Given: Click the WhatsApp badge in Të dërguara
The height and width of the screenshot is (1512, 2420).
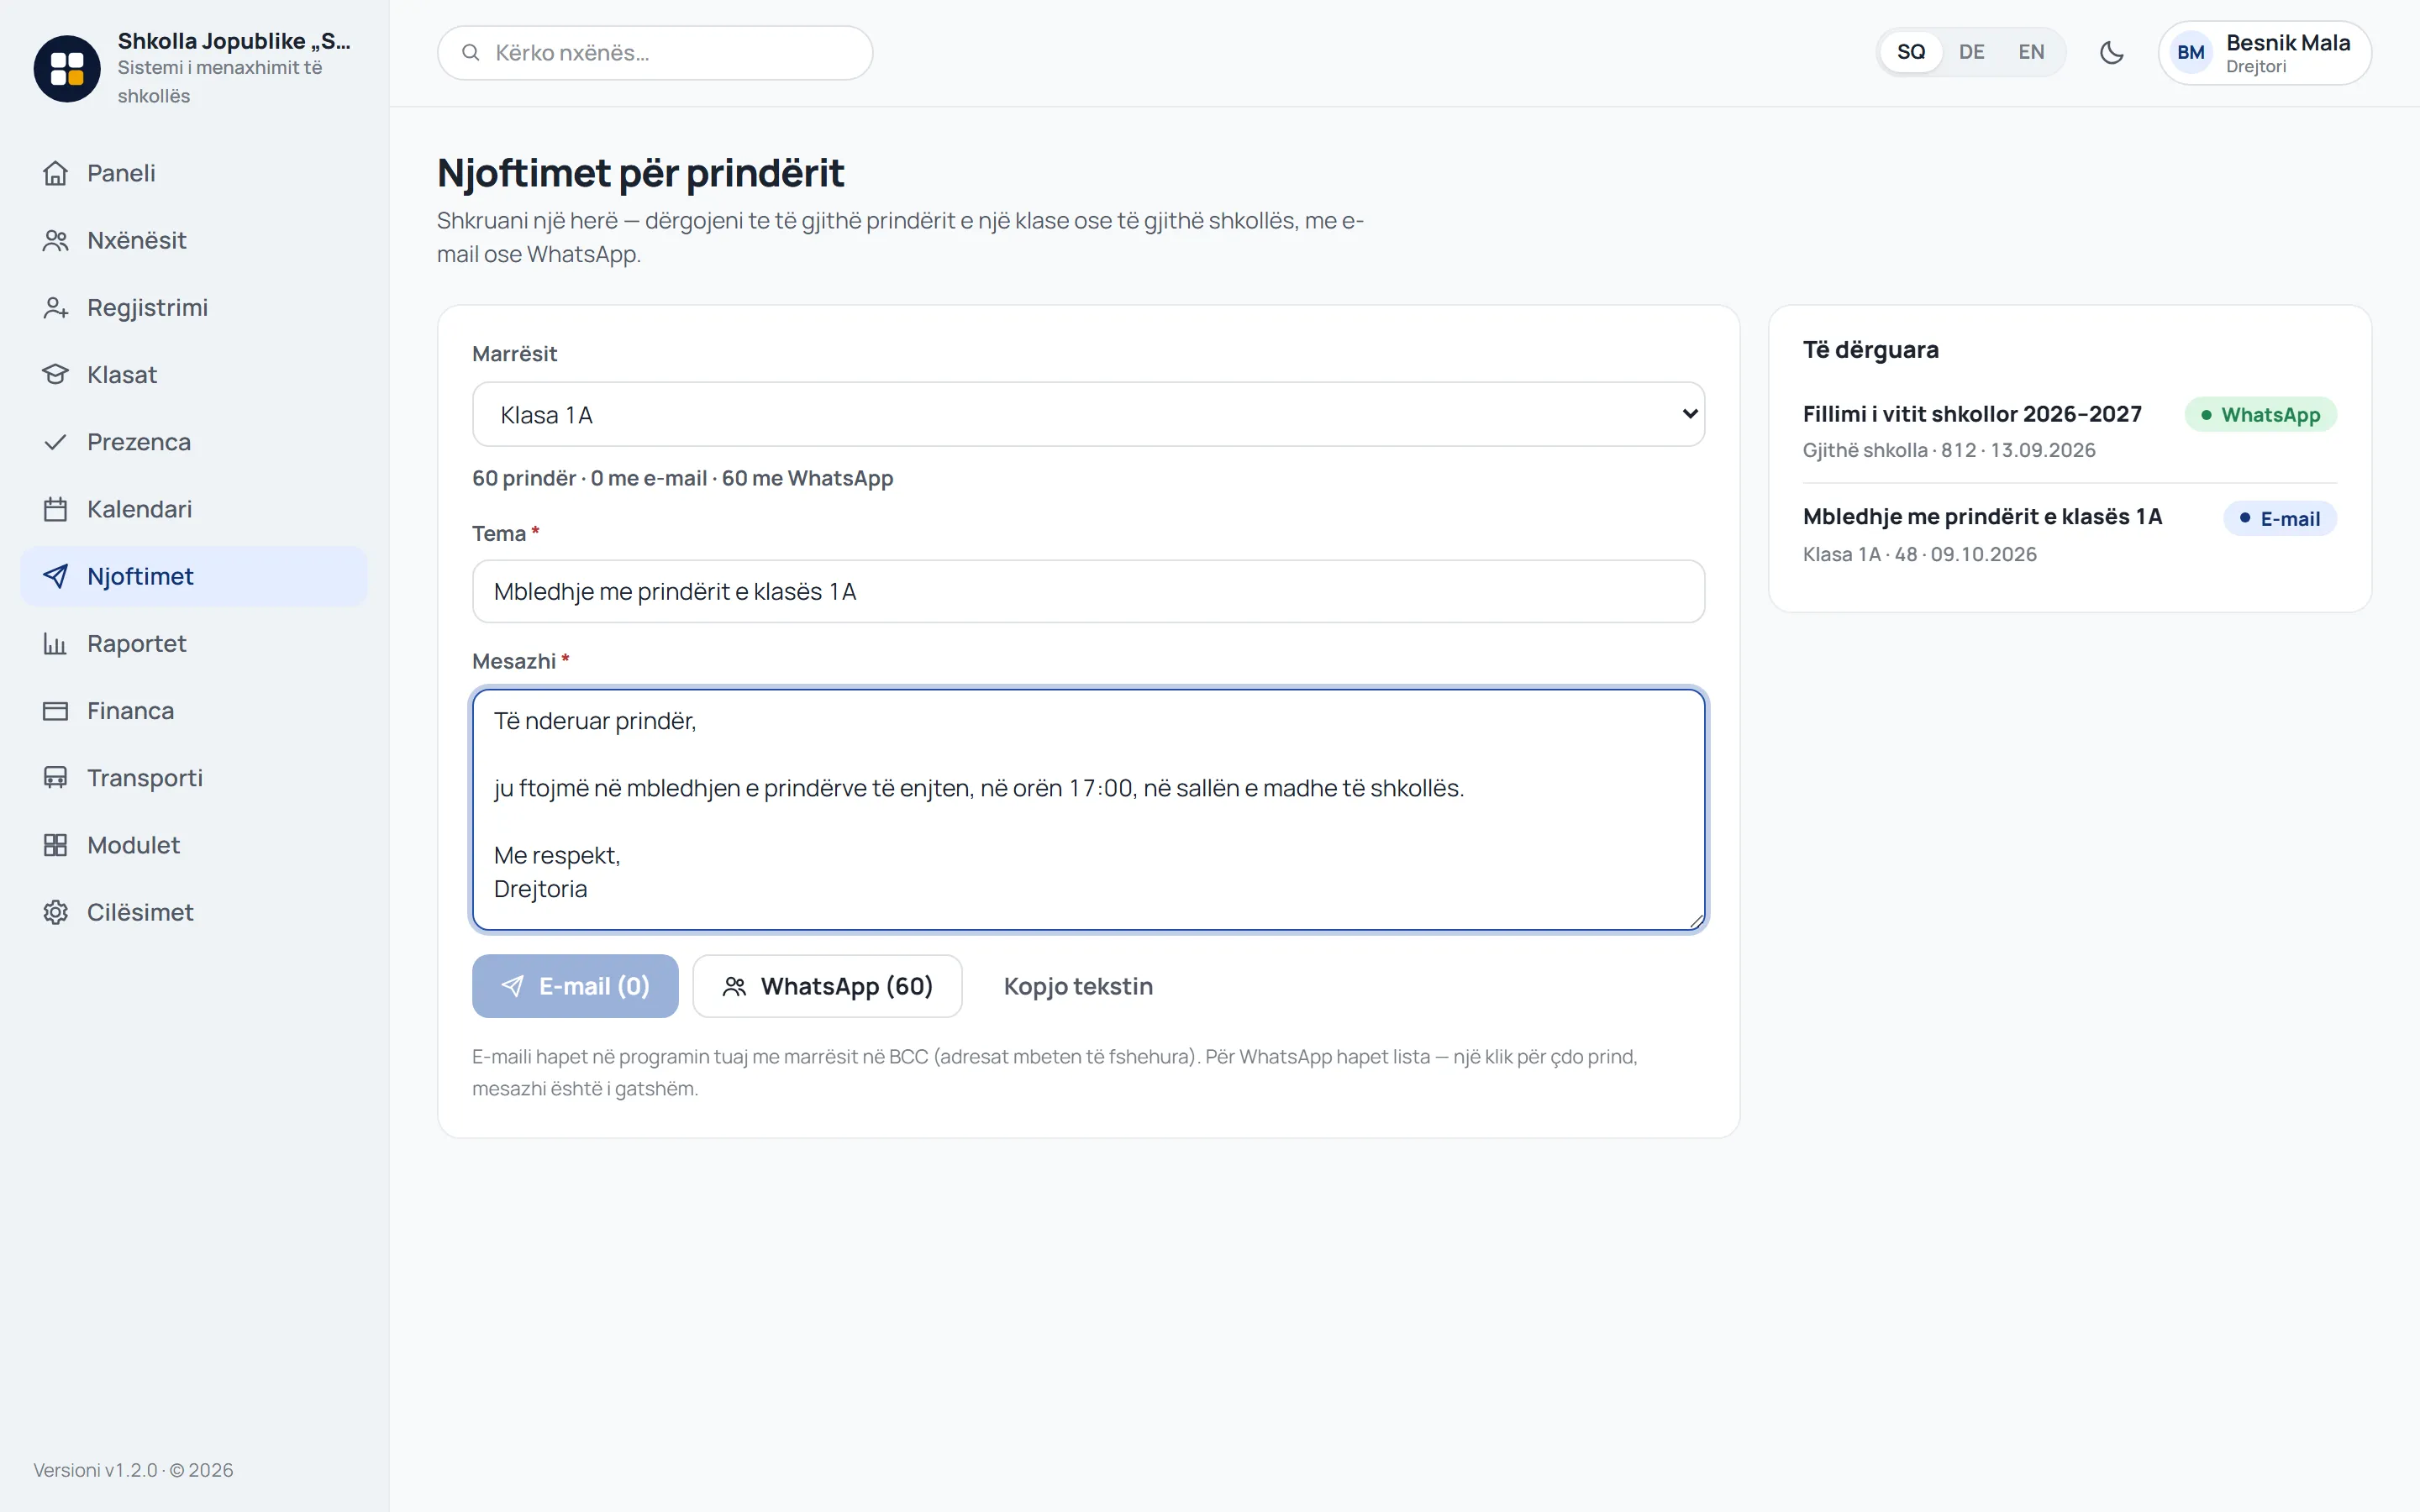Looking at the screenshot, I should 2260,415.
